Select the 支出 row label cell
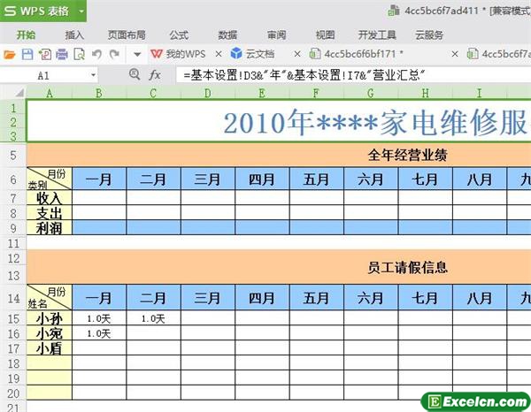Image resolution: width=531 pixels, height=412 pixels. coord(49,213)
